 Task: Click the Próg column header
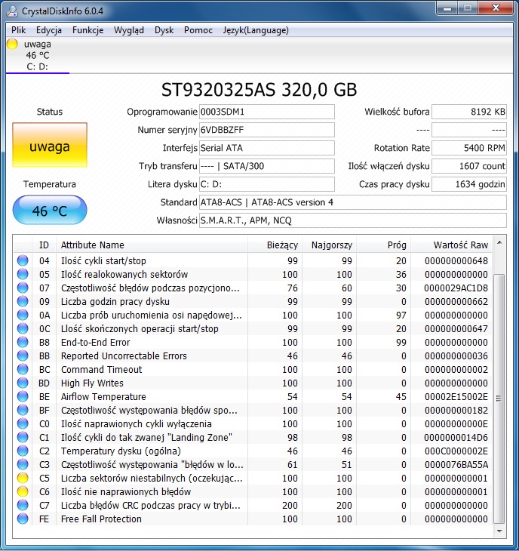383,245
